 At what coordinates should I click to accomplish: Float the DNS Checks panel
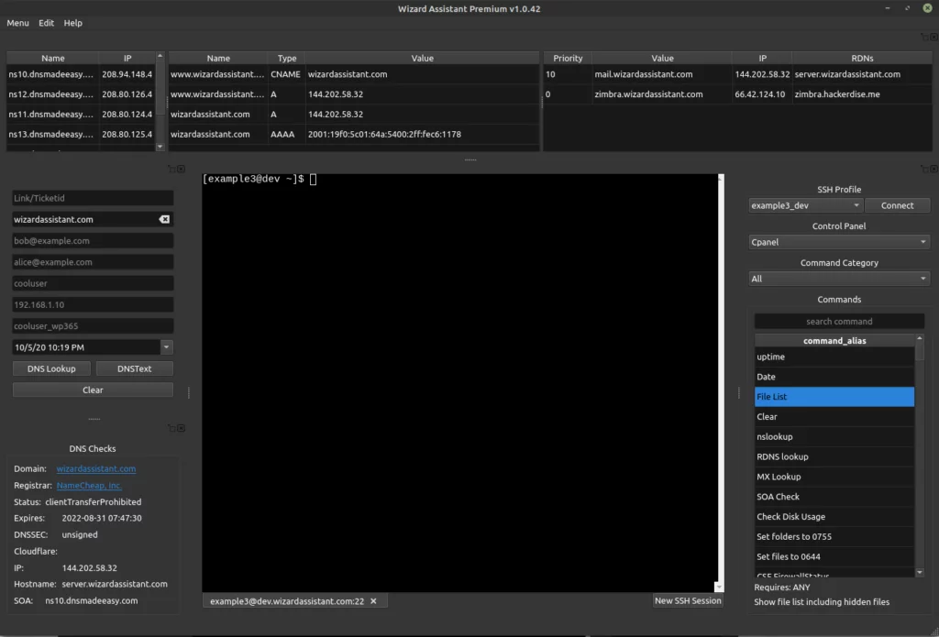[x=171, y=428]
